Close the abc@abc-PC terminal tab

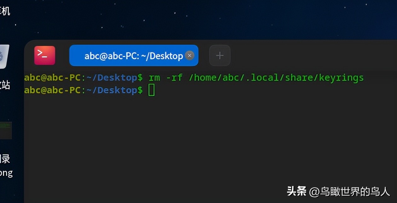coord(189,56)
